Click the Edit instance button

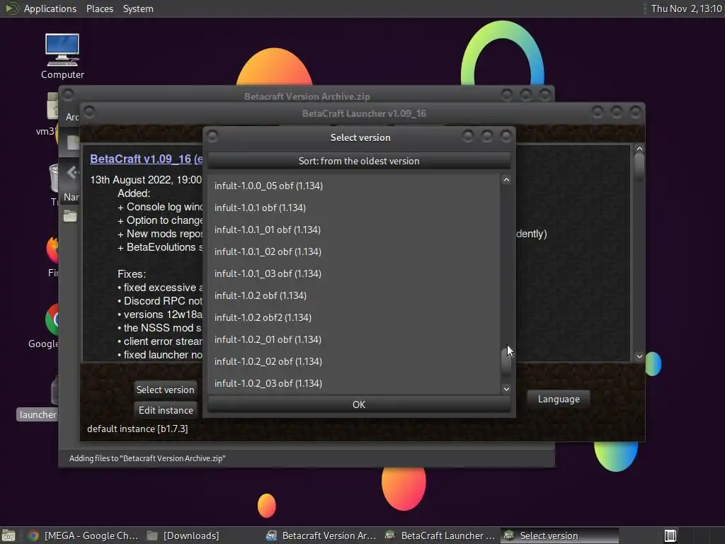click(x=166, y=410)
